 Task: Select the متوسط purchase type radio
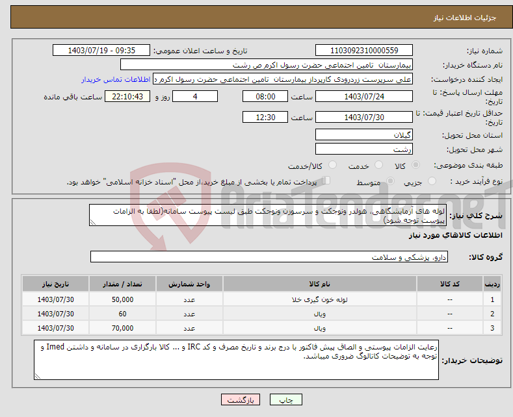tap(390, 181)
